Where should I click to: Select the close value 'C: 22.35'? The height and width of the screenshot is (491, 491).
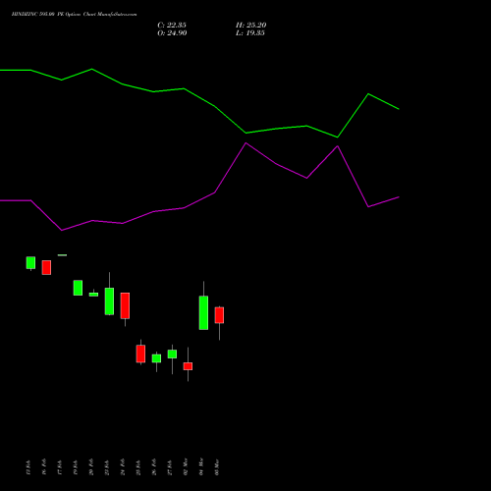(x=172, y=26)
